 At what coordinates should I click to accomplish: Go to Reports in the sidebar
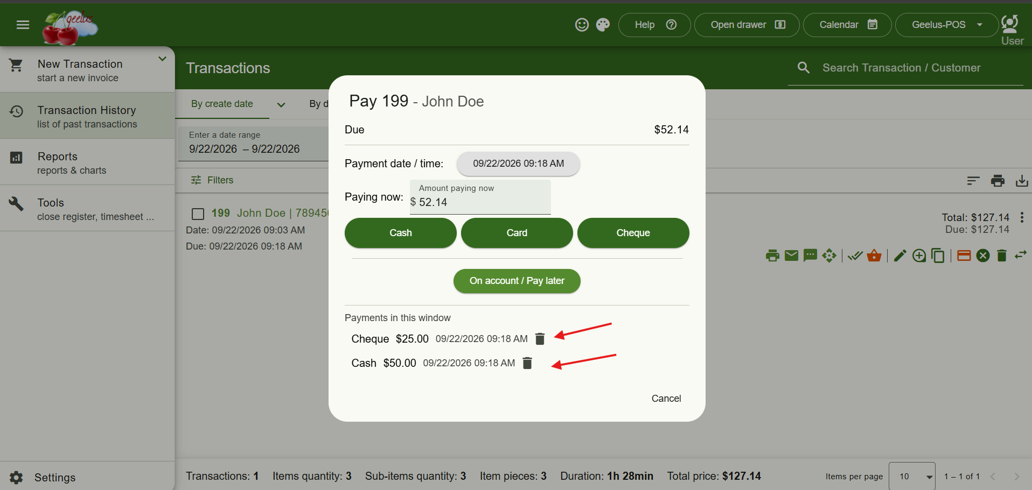click(x=87, y=162)
